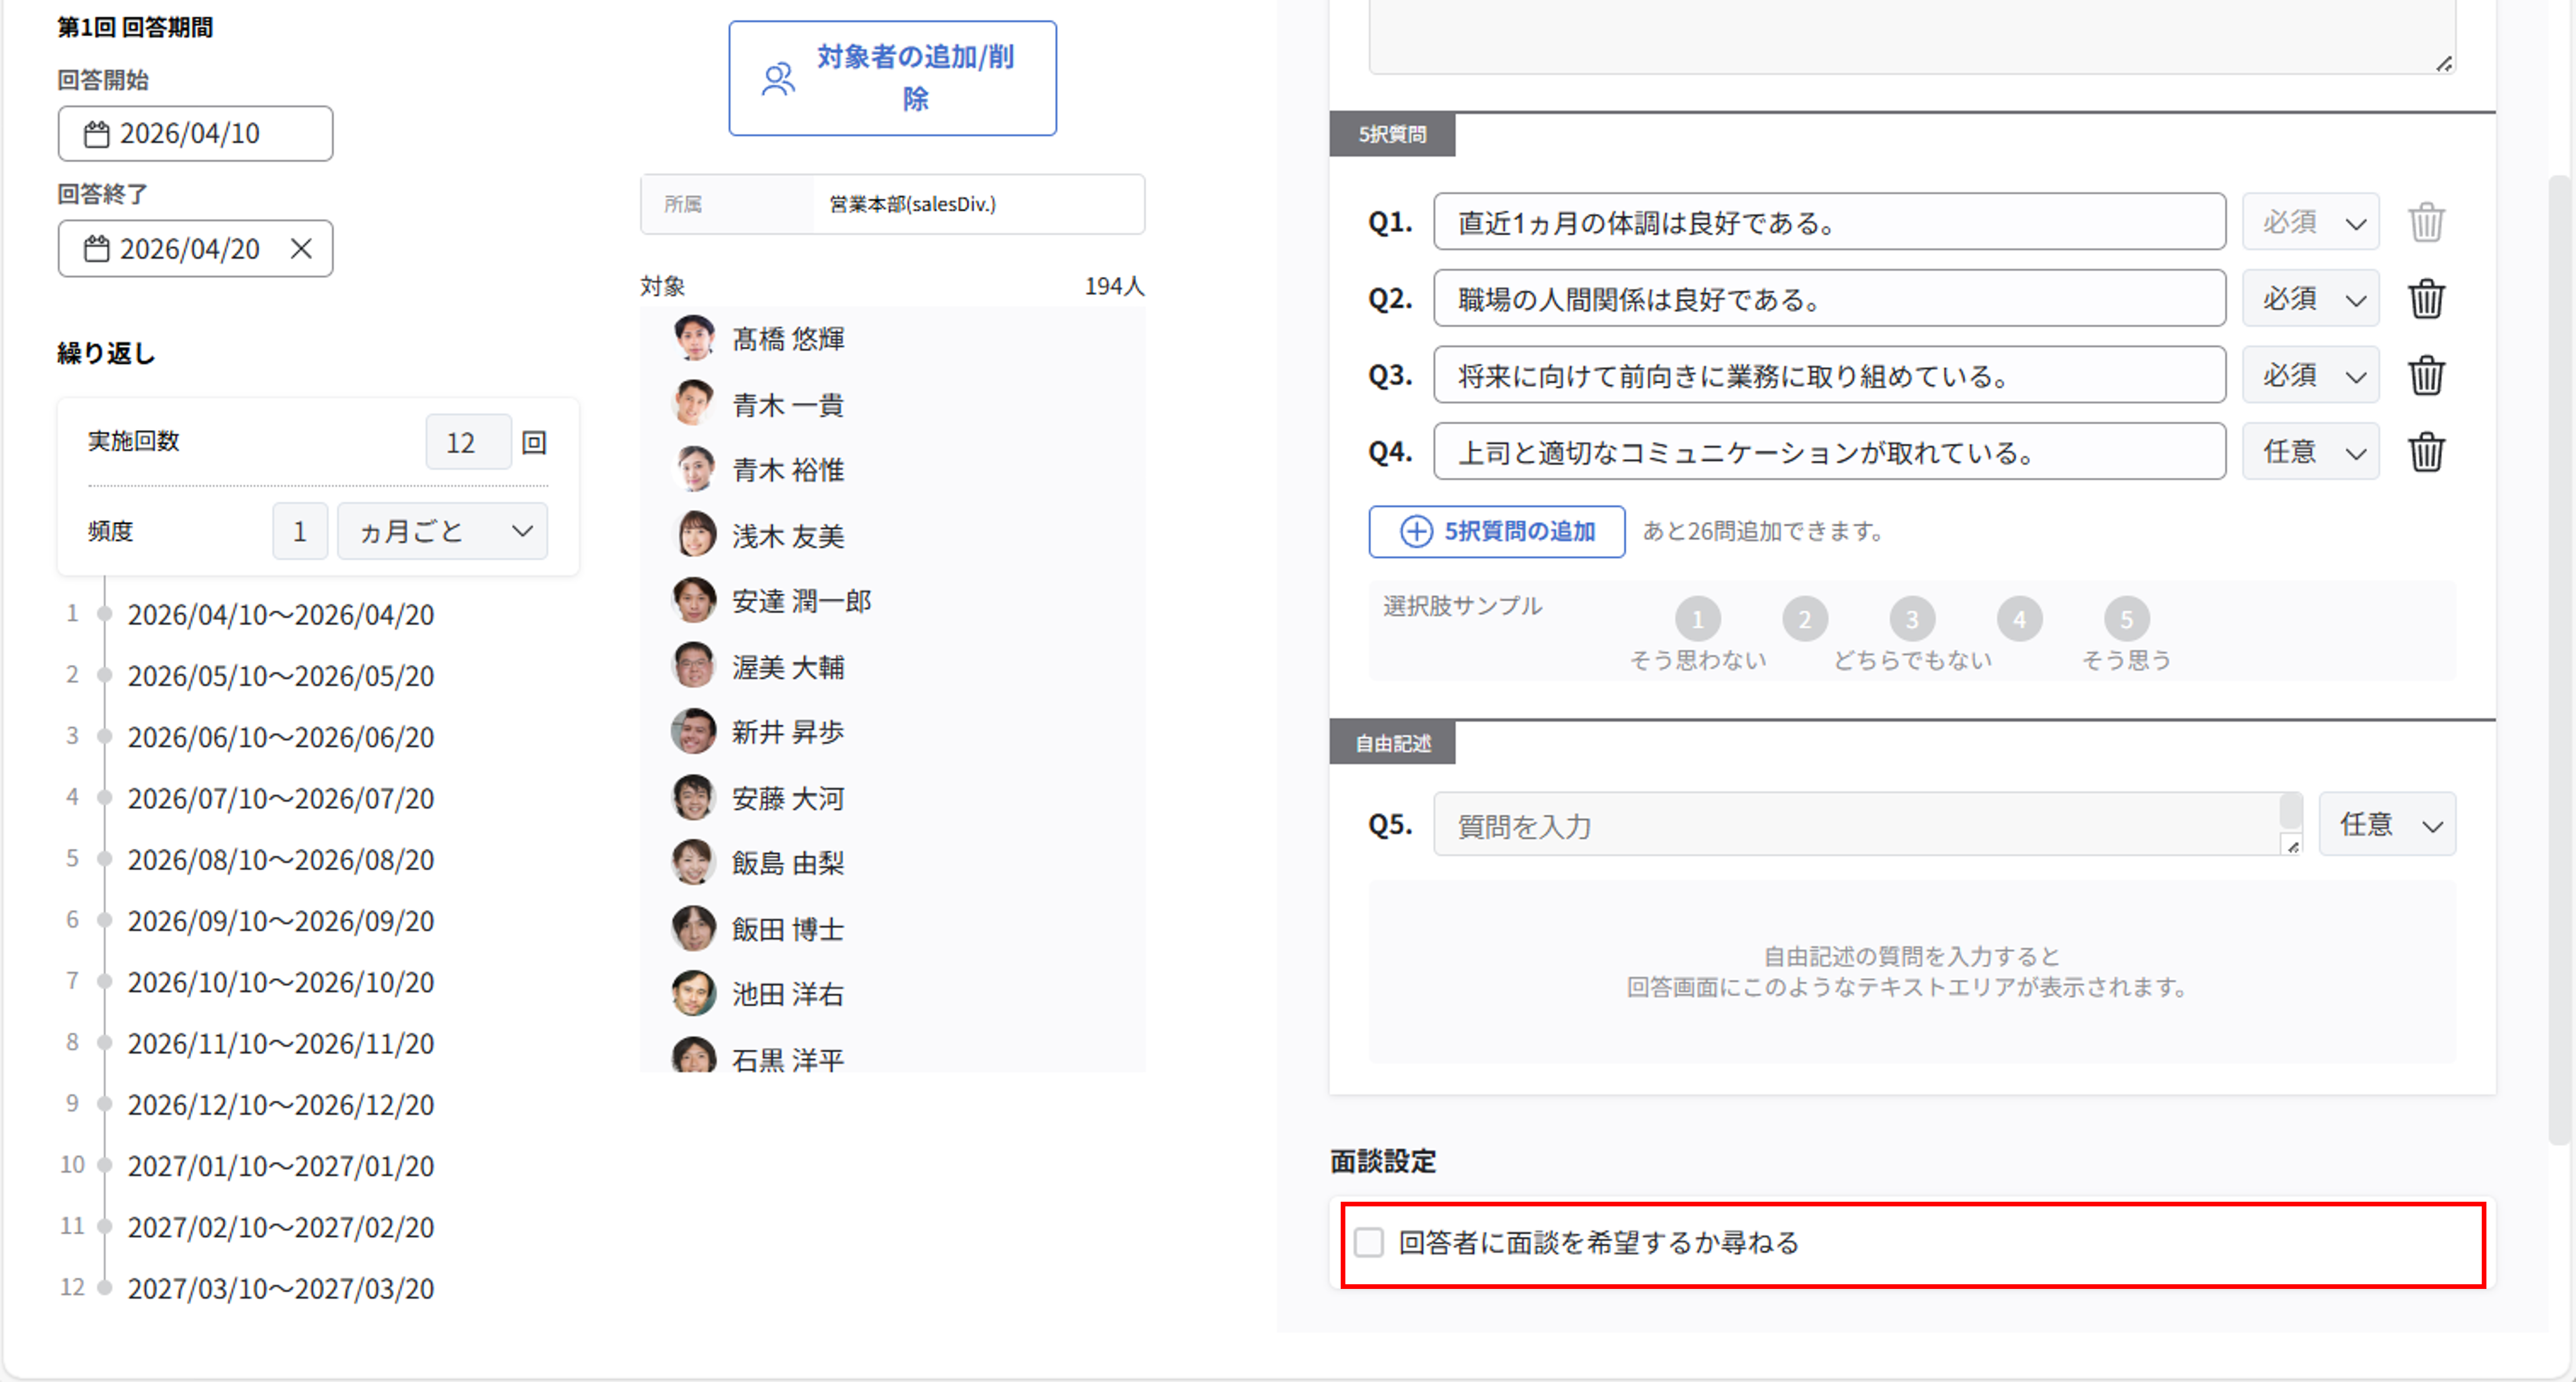Enable 回答者に面談を希望するか尋ねる checkbox
The width and height of the screenshot is (2576, 1382).
click(1368, 1242)
